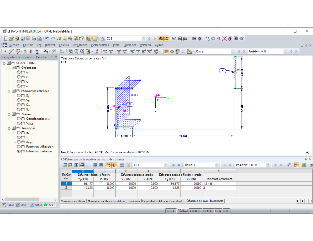The height and width of the screenshot is (241, 313).
Task: Save the model with the floppy disk icon
Action: (23, 39)
